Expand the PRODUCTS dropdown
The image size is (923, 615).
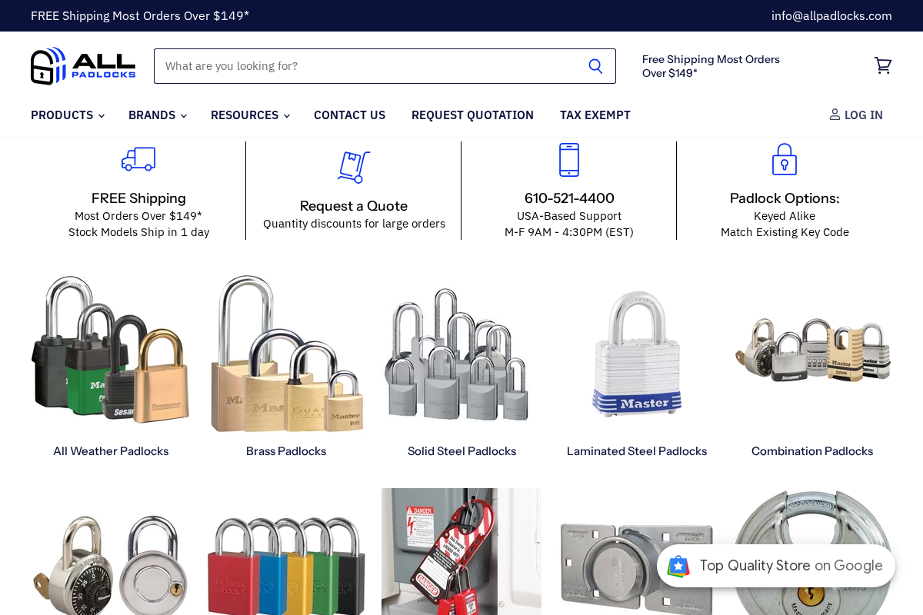pos(67,115)
